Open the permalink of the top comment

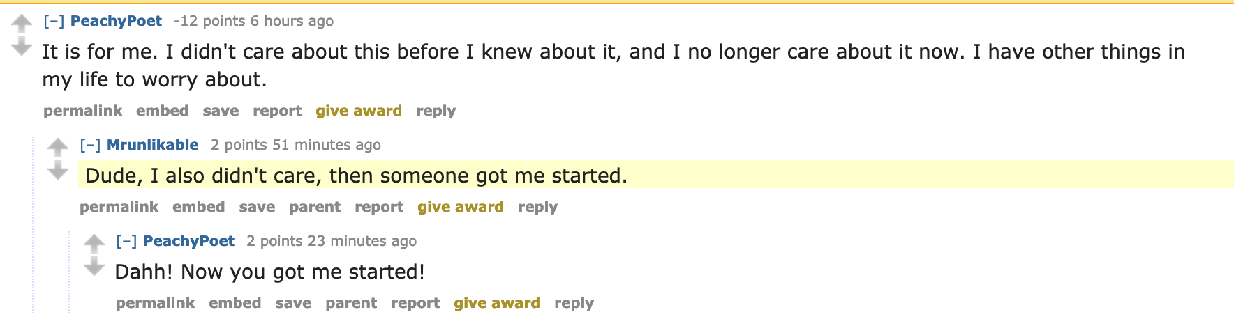coord(82,111)
